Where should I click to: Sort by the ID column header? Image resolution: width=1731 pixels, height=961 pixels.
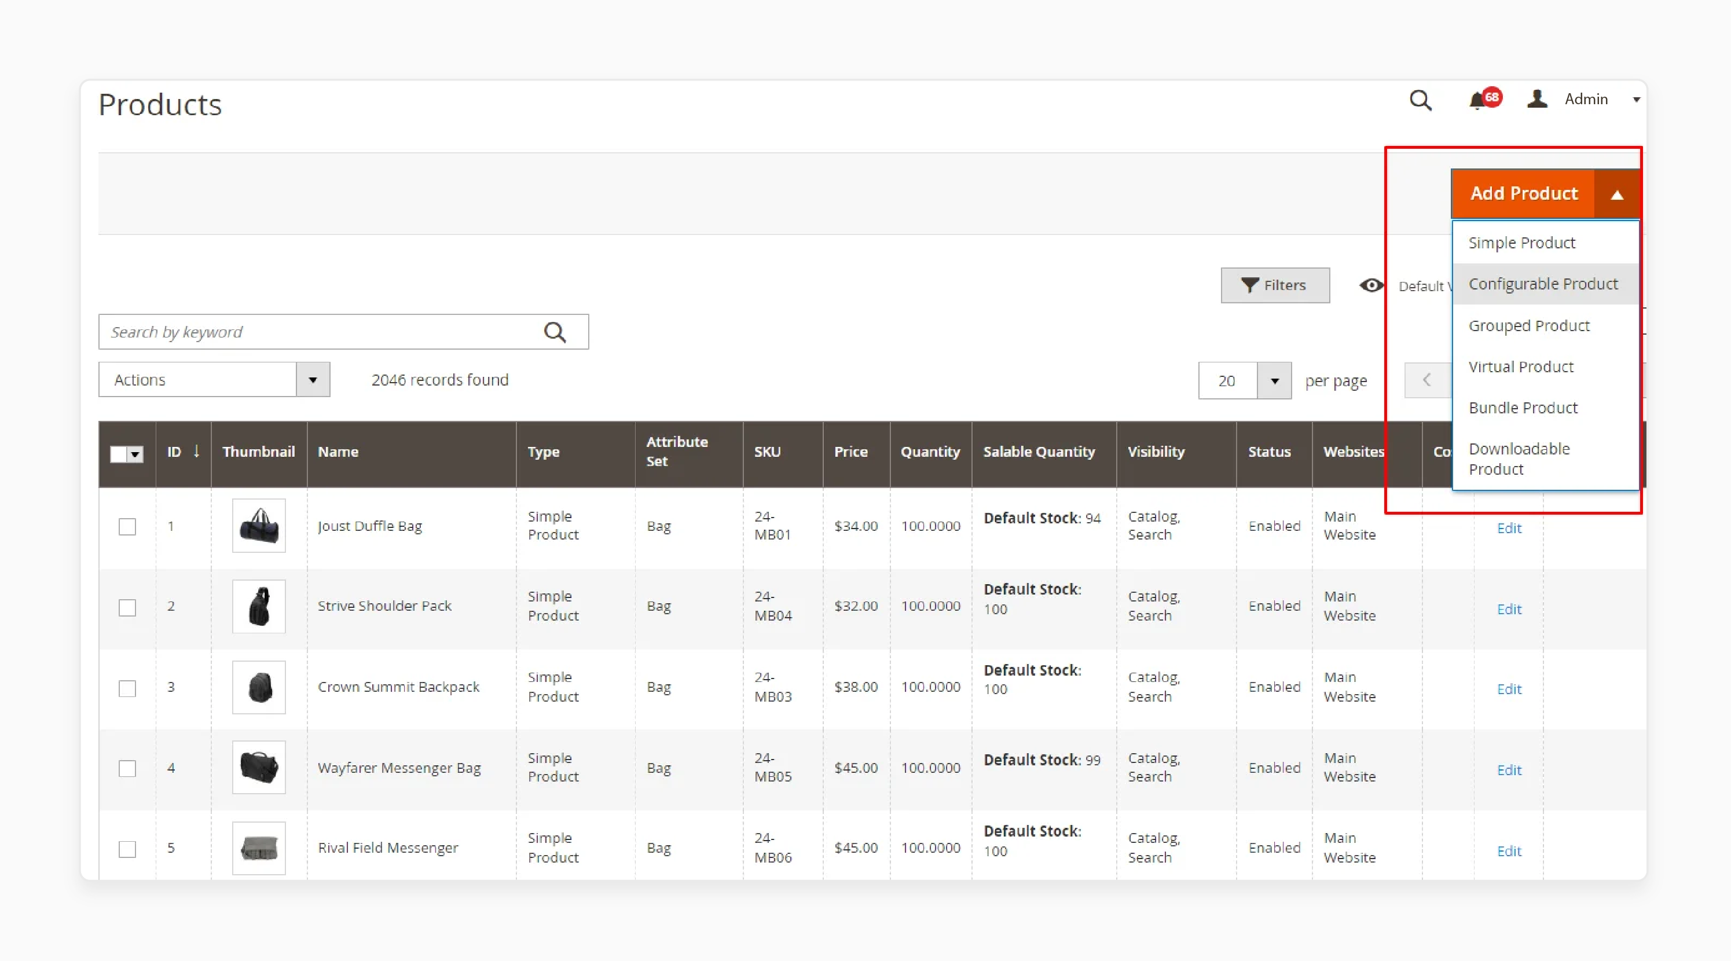tap(183, 452)
